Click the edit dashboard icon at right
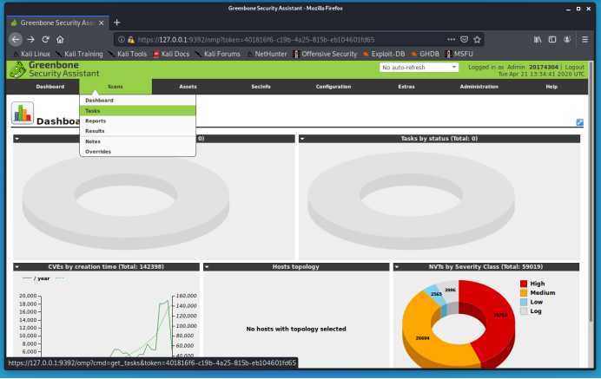 pos(579,122)
